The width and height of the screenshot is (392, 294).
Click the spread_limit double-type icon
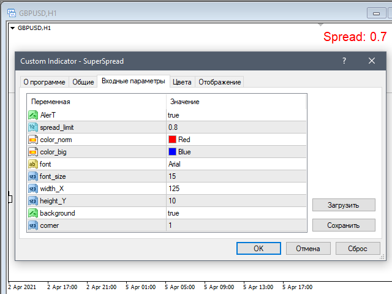pyautogui.click(x=33, y=127)
